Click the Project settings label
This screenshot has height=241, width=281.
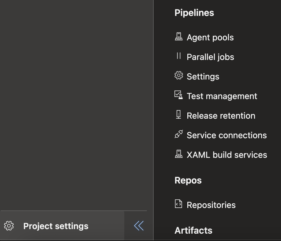56,226
